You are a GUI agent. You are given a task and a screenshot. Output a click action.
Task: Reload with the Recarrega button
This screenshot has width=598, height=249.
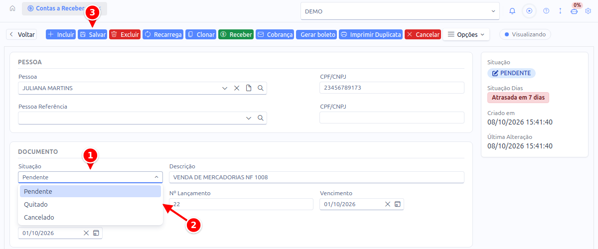[163, 35]
